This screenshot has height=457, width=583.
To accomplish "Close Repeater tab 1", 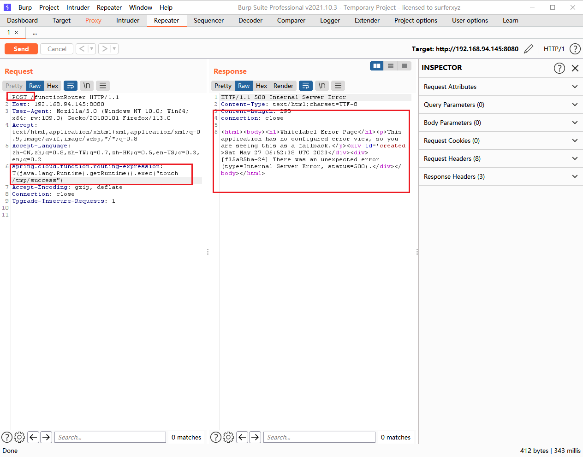I will click(17, 32).
